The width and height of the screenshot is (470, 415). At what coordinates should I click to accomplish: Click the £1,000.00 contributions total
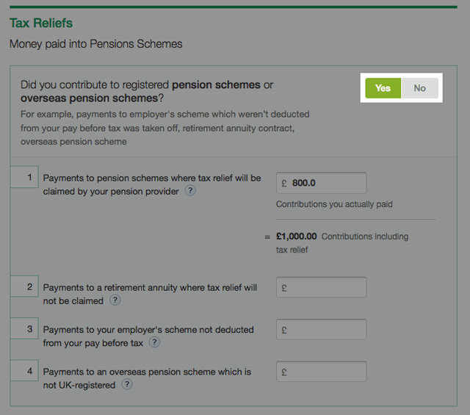coord(296,237)
